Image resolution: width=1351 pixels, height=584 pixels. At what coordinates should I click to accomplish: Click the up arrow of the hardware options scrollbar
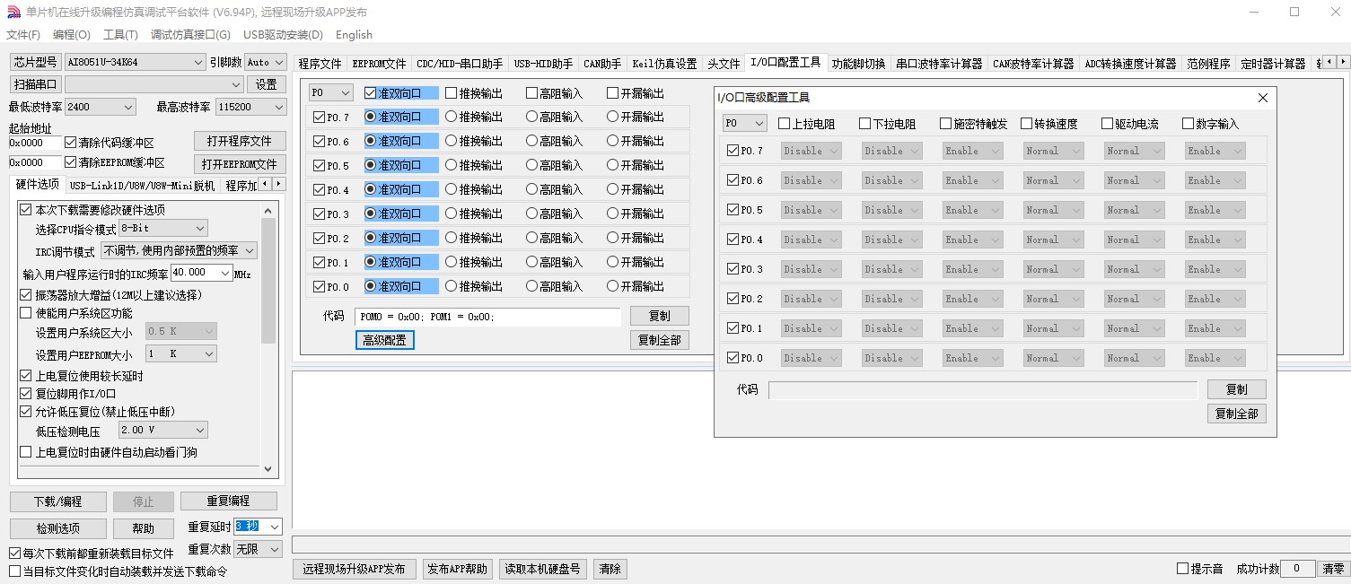click(268, 210)
